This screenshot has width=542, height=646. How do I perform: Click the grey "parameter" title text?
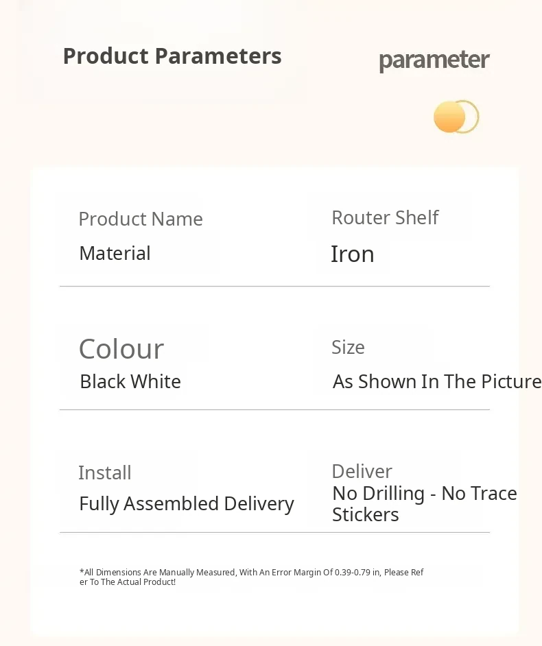point(434,60)
